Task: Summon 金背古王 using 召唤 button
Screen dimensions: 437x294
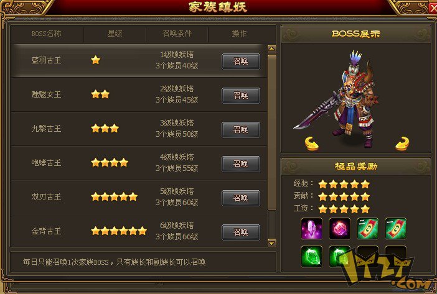Action: 241,232
